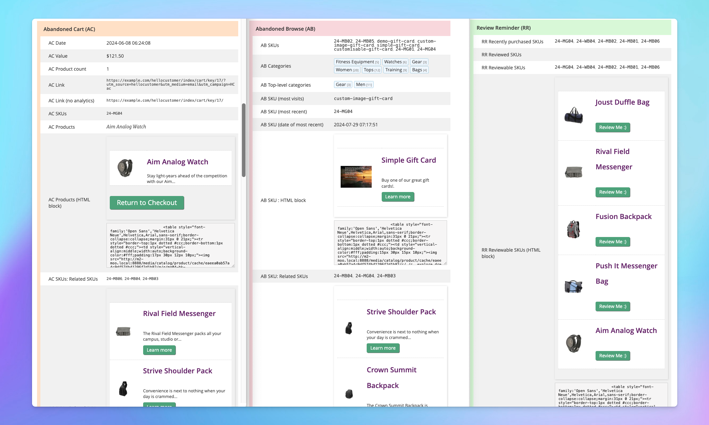Viewport: 709px width, 425px height.
Task: Open the Fusion Backpack title link
Action: tap(624, 217)
